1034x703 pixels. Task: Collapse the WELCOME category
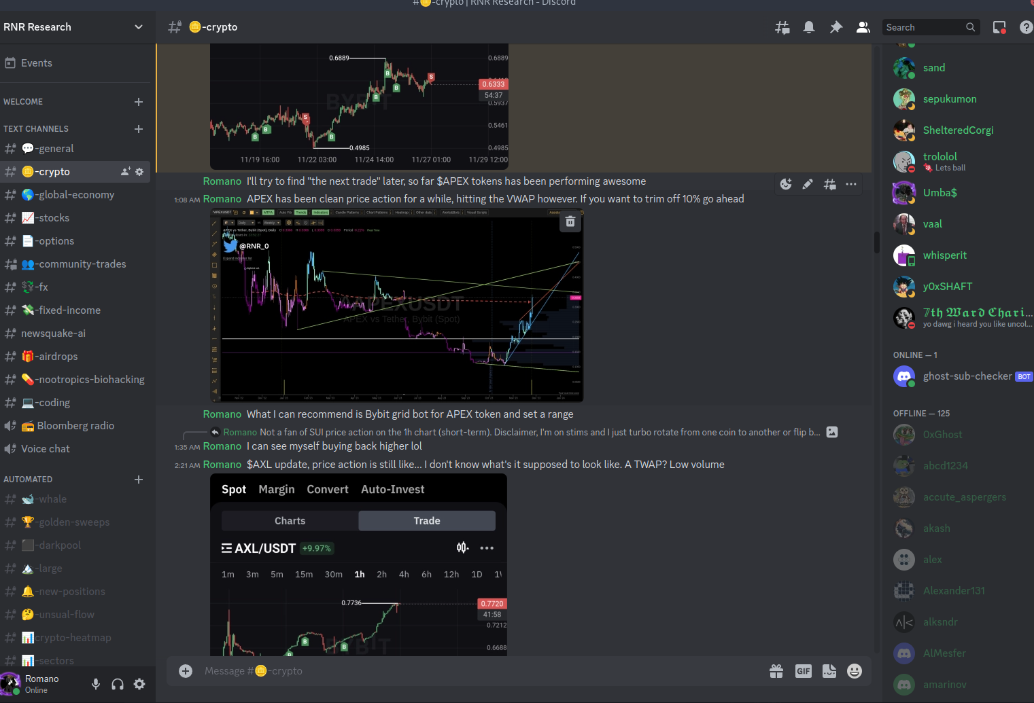coord(23,102)
